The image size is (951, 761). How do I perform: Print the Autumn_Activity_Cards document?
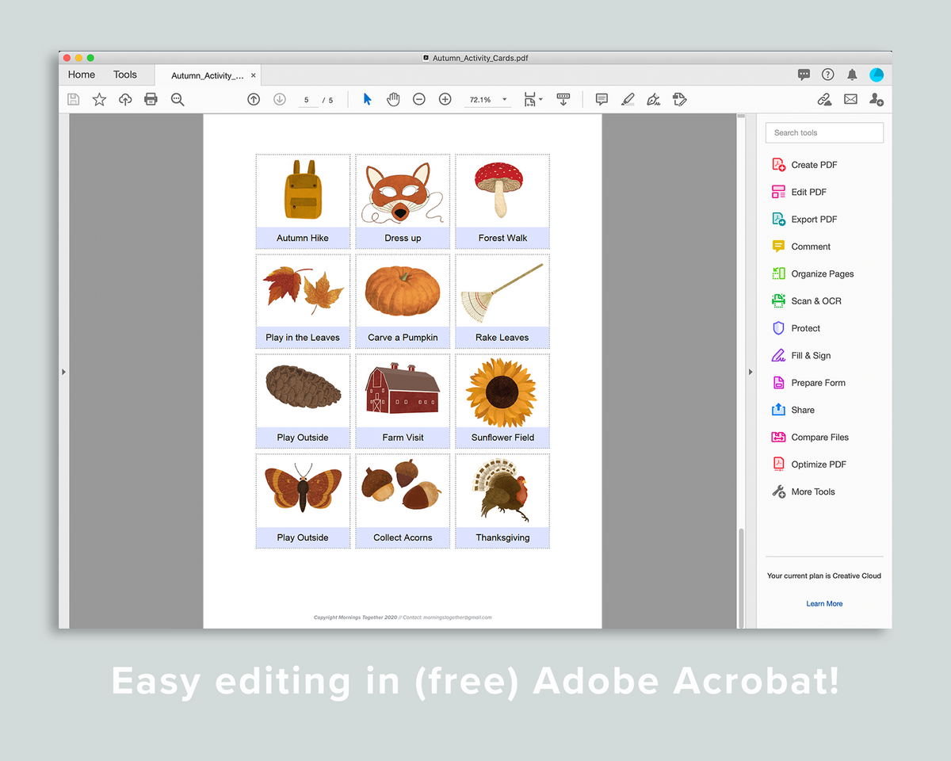[151, 99]
